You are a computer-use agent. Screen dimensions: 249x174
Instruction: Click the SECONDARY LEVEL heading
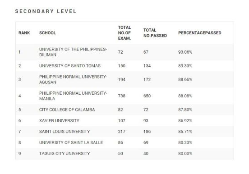click(46, 11)
